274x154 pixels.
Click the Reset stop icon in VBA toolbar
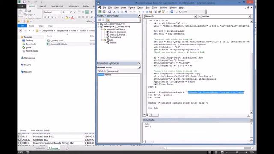tap(147, 12)
